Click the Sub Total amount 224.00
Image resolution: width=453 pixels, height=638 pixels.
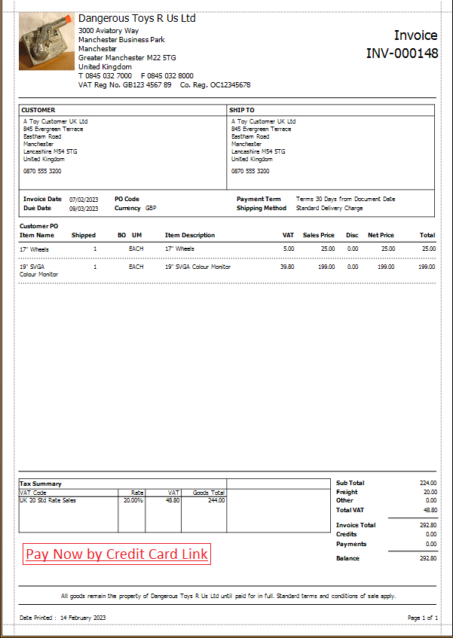(427, 483)
